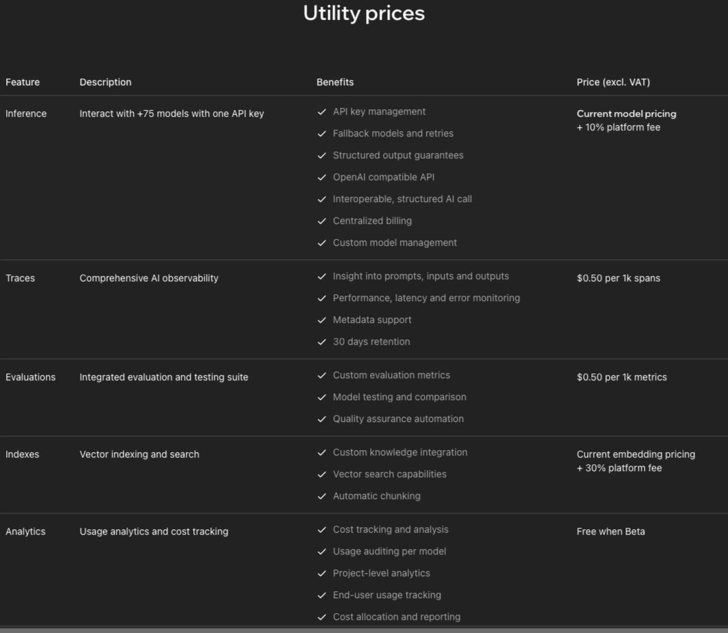728x633 pixels.
Task: Select the Feature column header
Action: [23, 82]
